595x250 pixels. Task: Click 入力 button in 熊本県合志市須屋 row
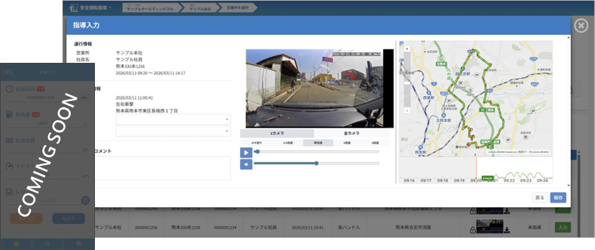(x=562, y=227)
